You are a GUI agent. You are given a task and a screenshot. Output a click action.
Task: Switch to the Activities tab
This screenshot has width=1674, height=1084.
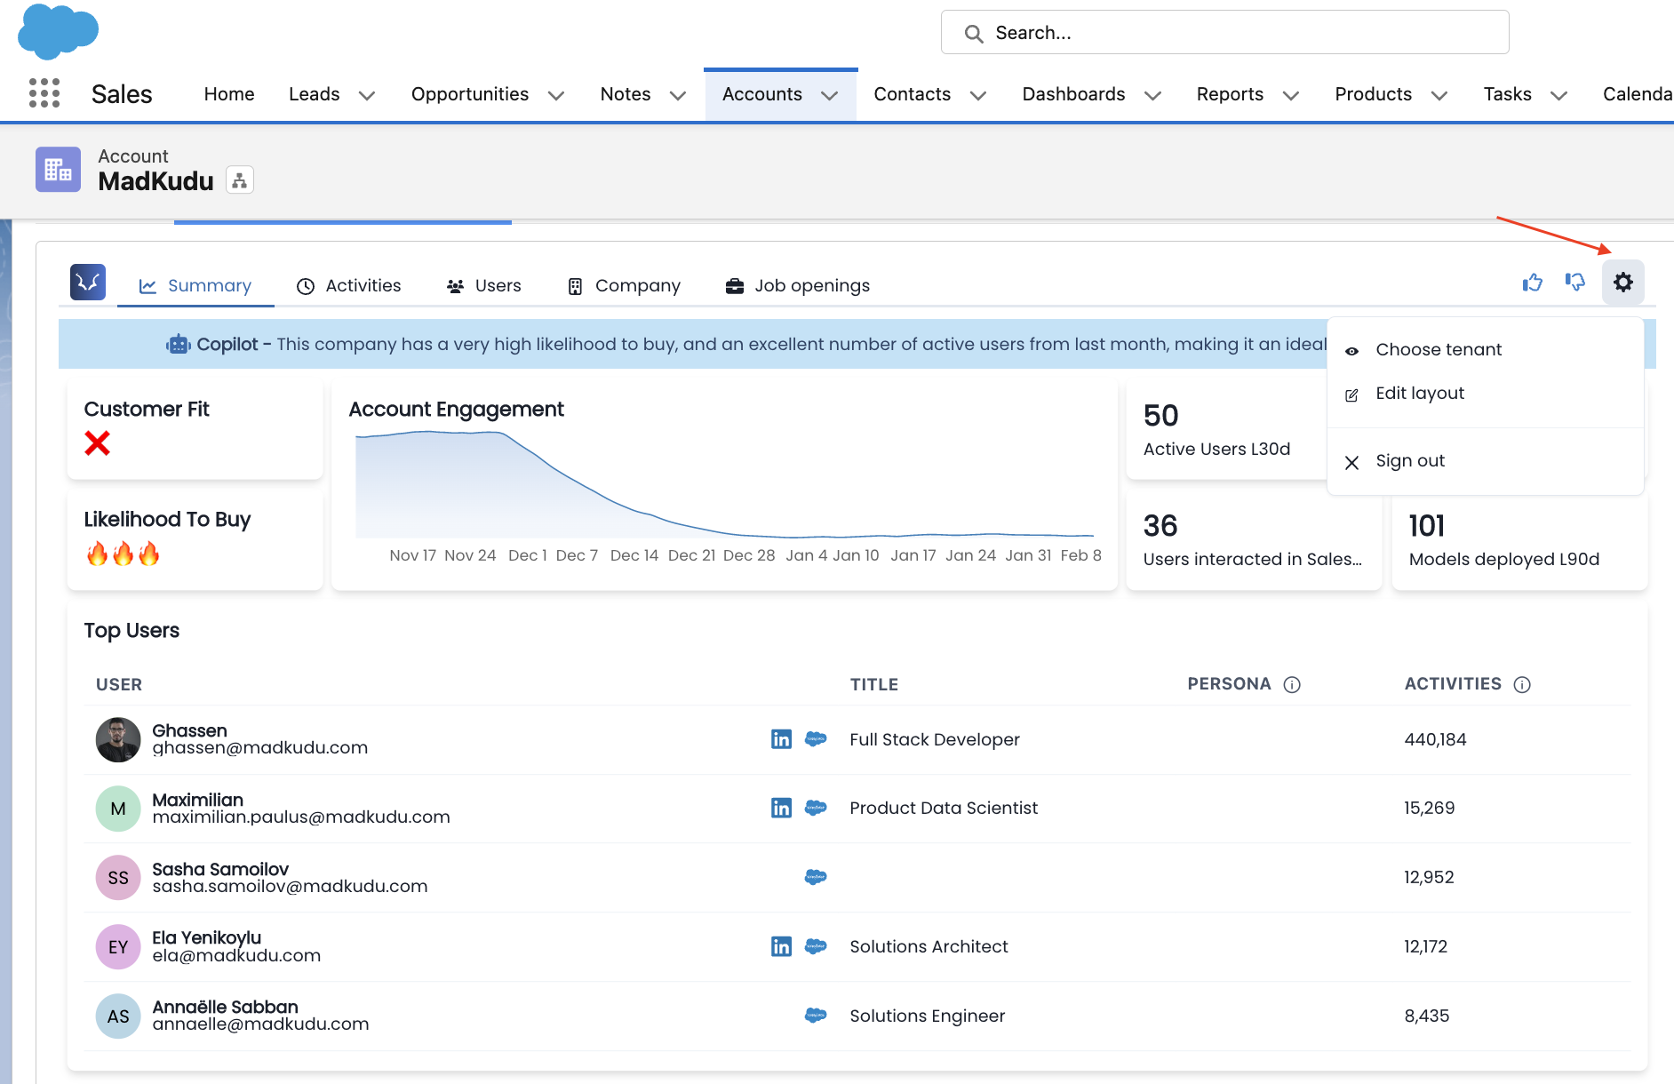[x=348, y=285]
